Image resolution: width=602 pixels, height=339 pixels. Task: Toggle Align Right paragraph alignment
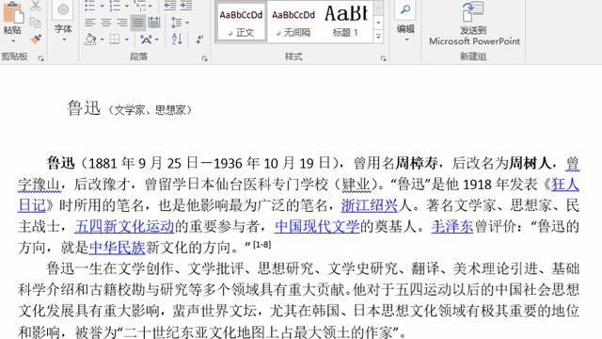[122, 23]
